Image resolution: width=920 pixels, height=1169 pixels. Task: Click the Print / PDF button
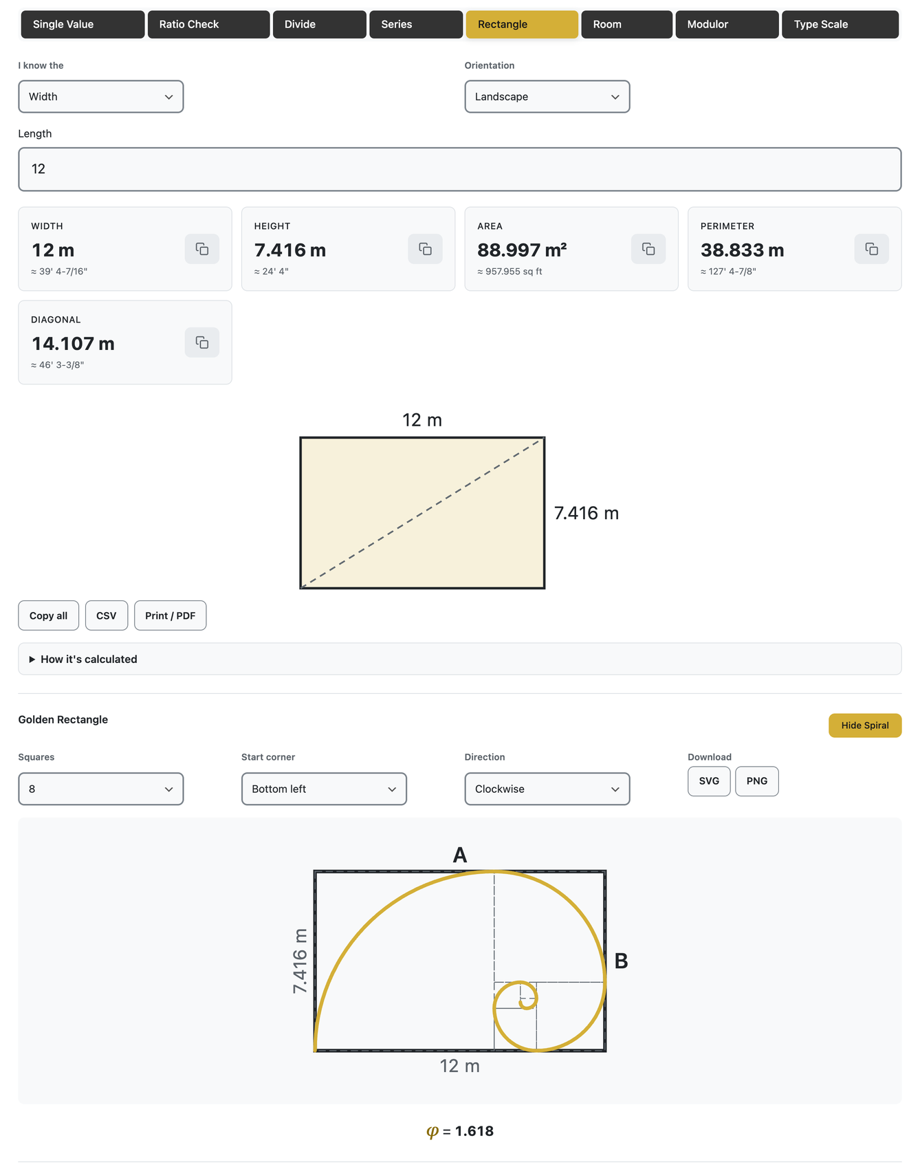171,615
